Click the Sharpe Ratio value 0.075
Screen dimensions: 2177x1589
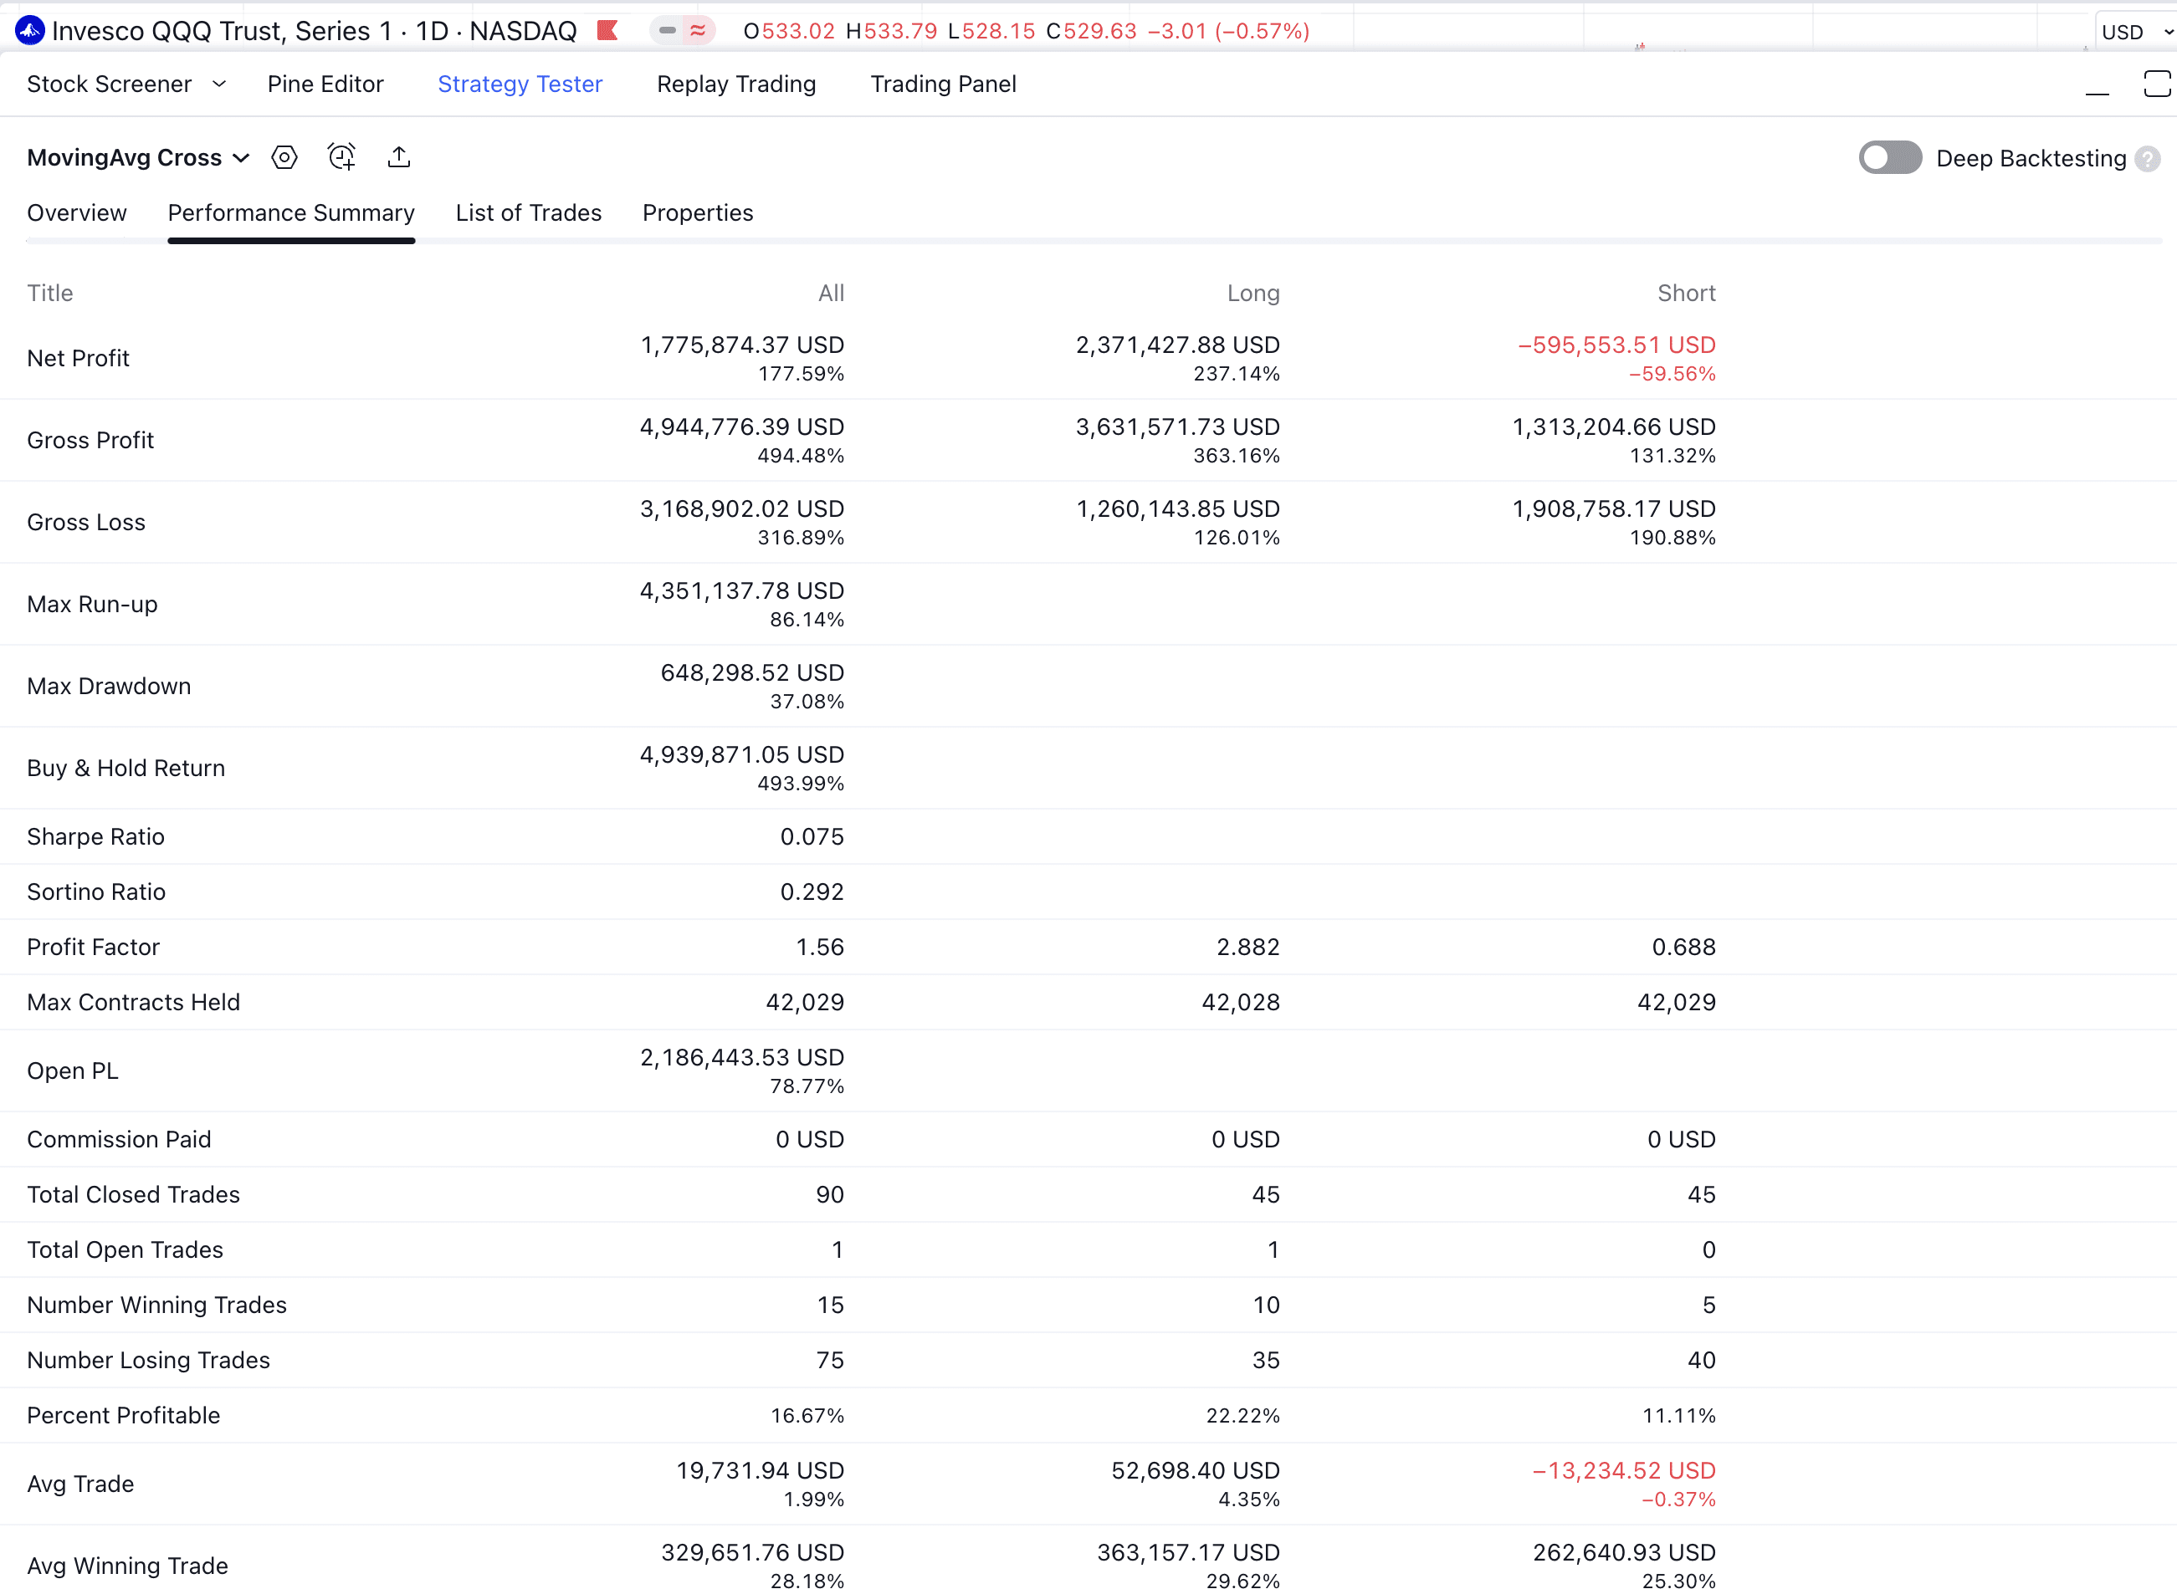(x=812, y=837)
